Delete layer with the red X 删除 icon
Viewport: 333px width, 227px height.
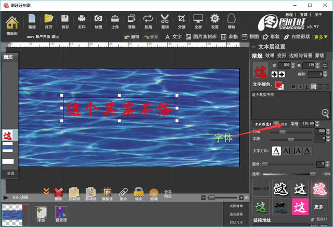point(59,193)
